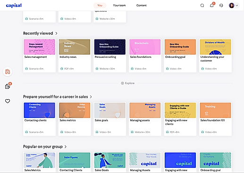
Task: Click the Capital logo
Action: point(14,6)
